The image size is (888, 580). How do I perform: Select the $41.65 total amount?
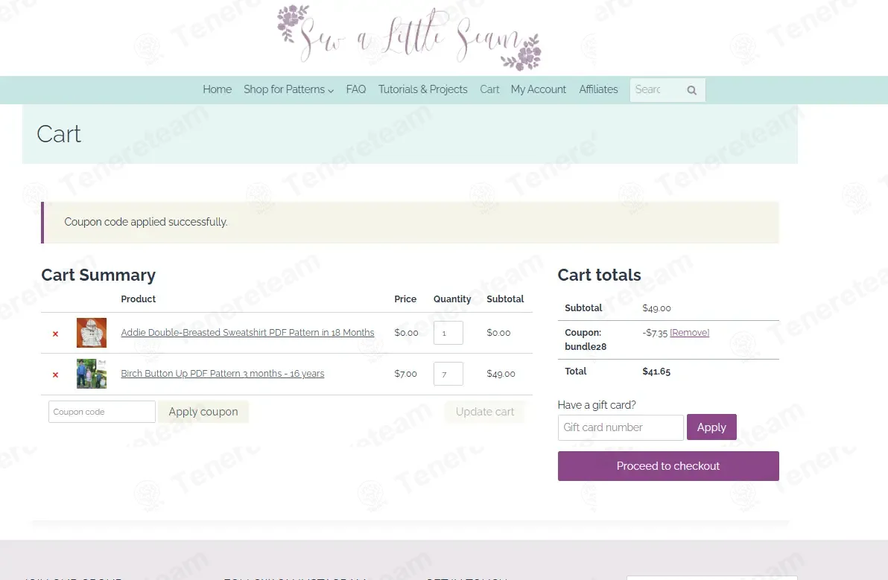[x=656, y=372]
